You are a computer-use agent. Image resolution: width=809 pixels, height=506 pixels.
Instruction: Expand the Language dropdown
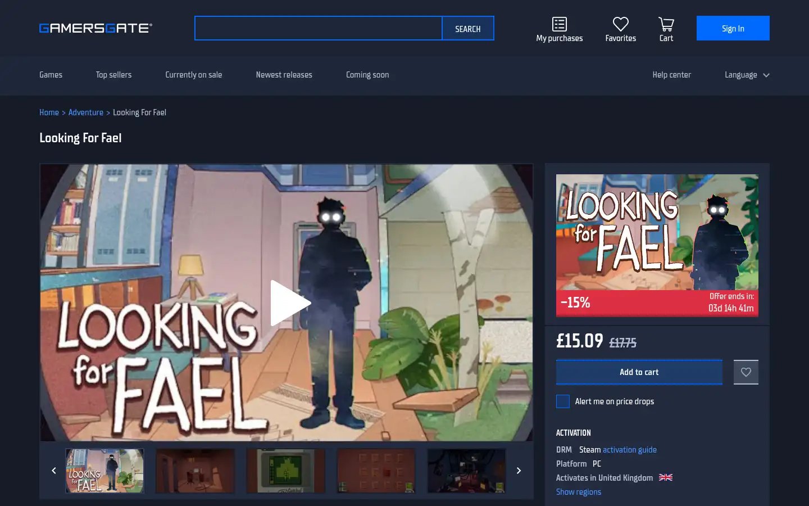click(x=747, y=75)
